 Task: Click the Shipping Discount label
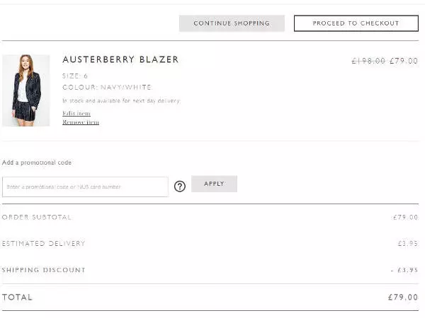point(43,270)
